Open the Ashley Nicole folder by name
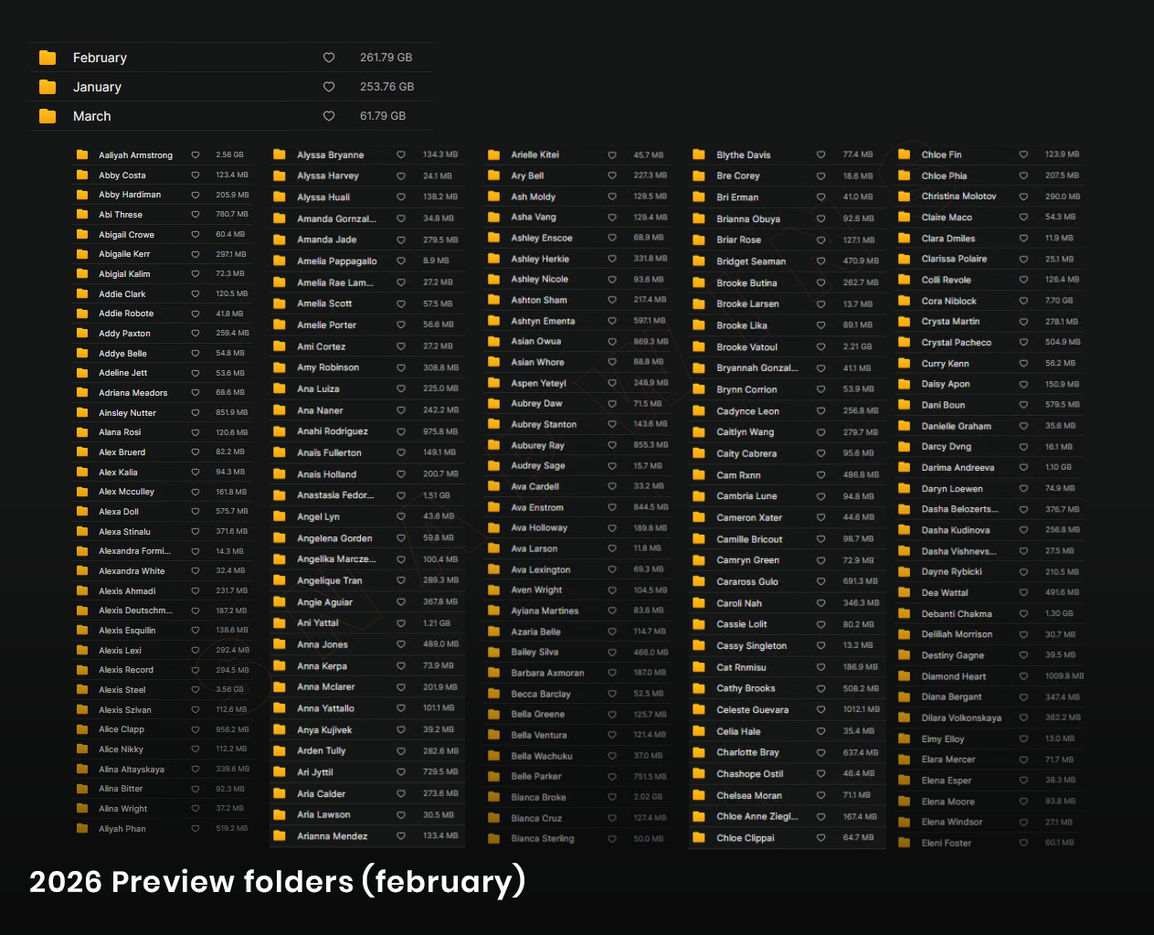 pyautogui.click(x=539, y=280)
